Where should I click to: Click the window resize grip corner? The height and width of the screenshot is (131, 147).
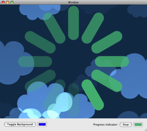146,130
